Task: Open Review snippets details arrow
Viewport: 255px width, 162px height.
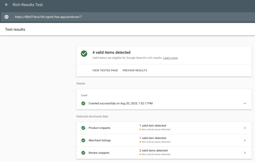Action: click(x=245, y=153)
